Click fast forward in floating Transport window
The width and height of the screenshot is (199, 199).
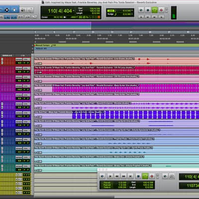tap(124, 176)
